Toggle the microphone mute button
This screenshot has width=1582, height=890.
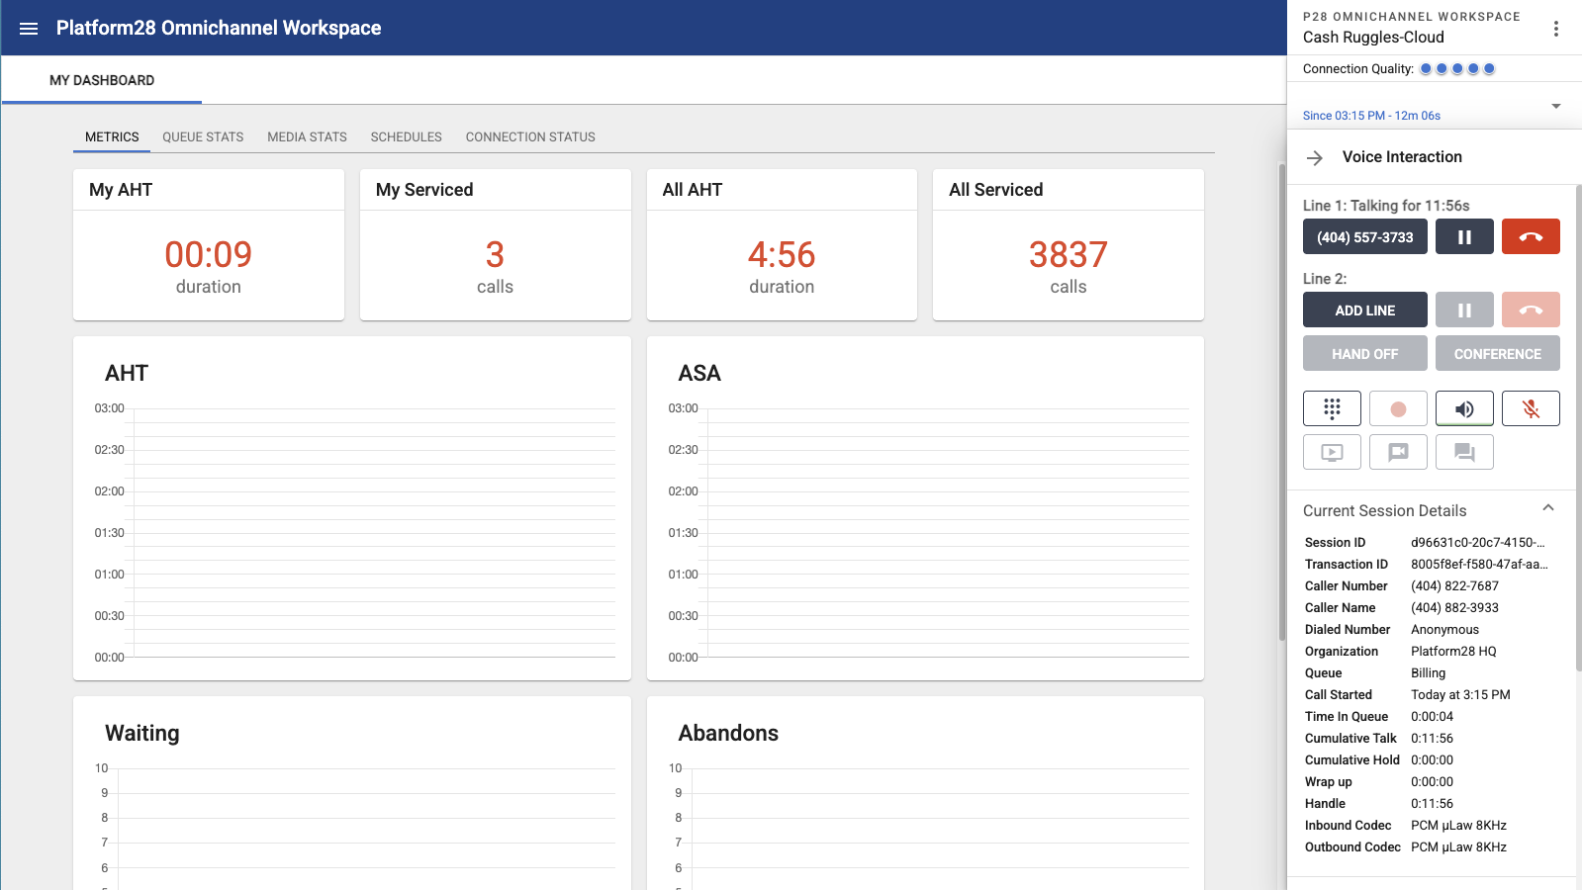[x=1530, y=408]
